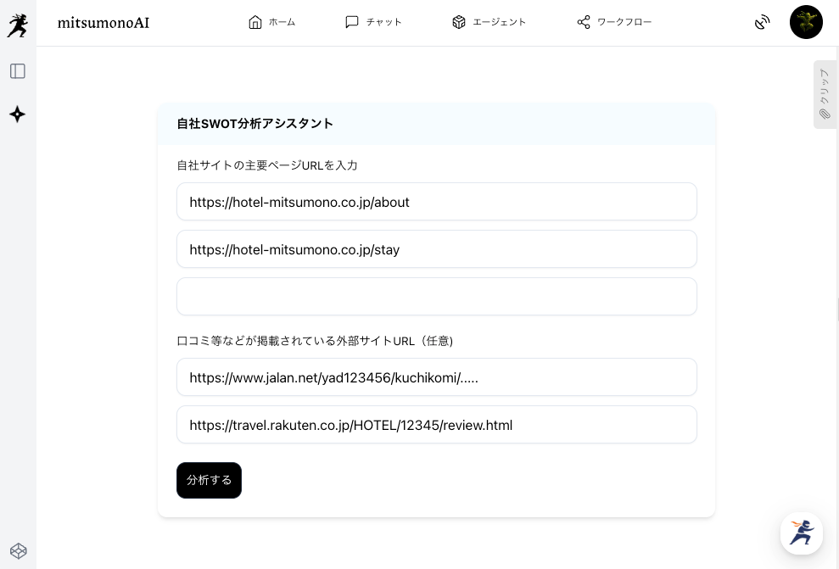Expand the クリップ side tab

point(825,94)
